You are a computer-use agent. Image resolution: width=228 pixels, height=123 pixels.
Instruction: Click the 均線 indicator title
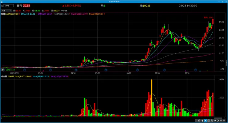point(3,14)
